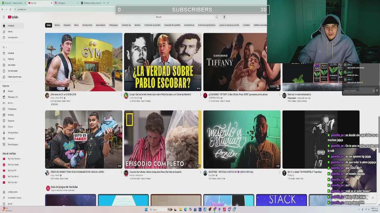Screen dimensions: 380x213
Task: Select the Mixes filter chip
Action: [76, 25]
